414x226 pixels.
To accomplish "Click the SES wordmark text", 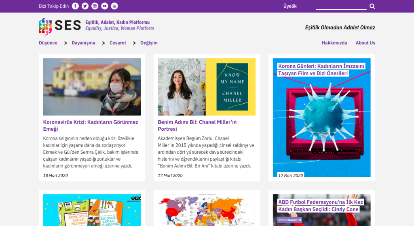I will point(68,25).
